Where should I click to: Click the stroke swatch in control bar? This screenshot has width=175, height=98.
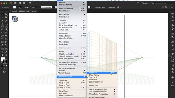(x=20, y=7)
